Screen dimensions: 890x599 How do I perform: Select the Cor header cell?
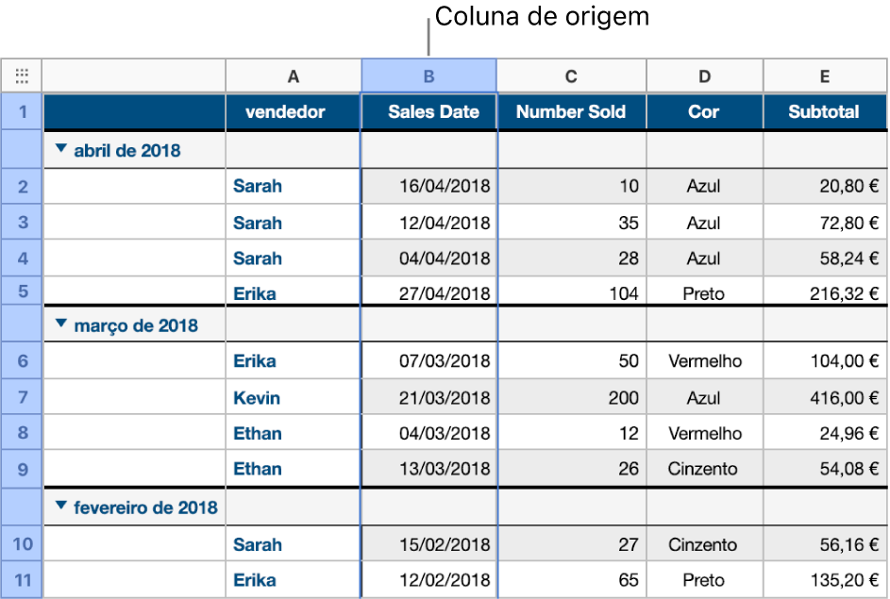pyautogui.click(x=704, y=111)
